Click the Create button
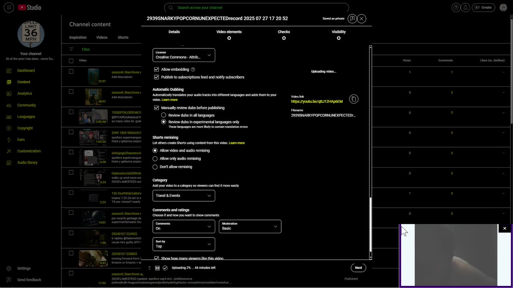Image resolution: width=513 pixels, height=288 pixels. point(483,8)
